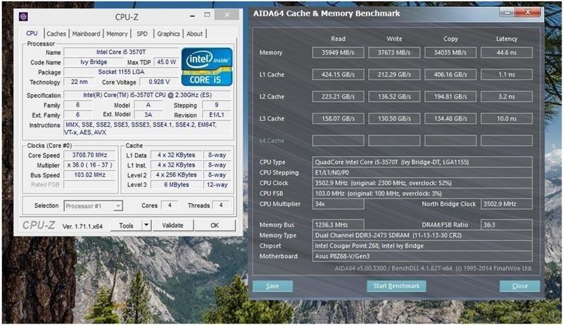Minimize the AIDA64 benchmark window
Screen dimensions: 563x325
click(507, 13)
